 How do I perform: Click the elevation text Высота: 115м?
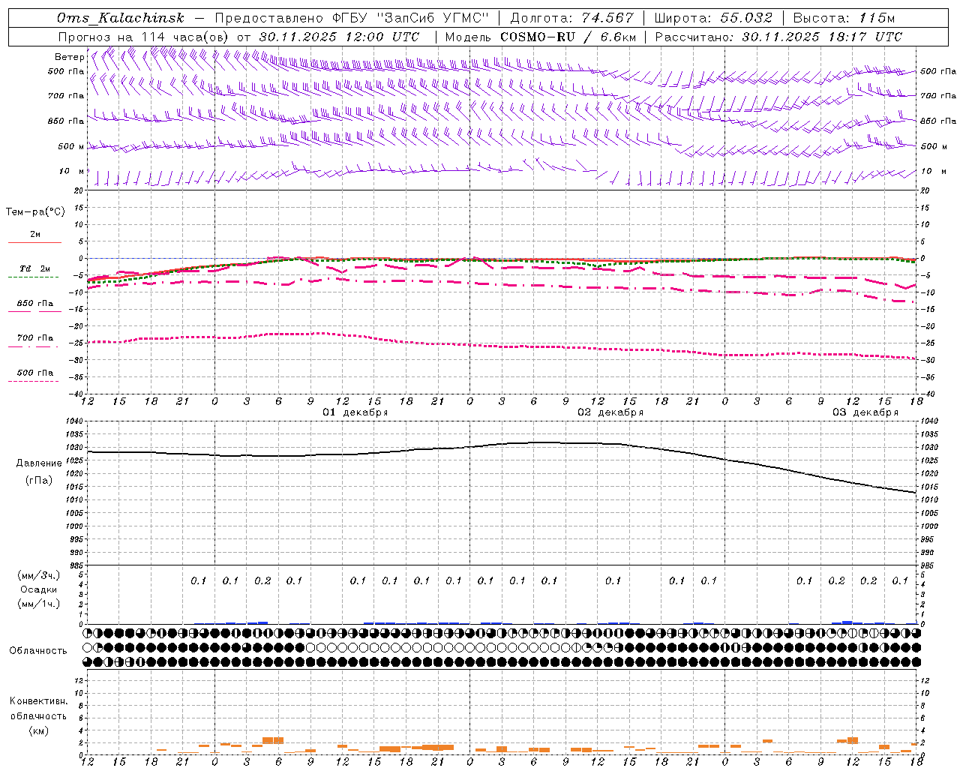click(x=844, y=18)
